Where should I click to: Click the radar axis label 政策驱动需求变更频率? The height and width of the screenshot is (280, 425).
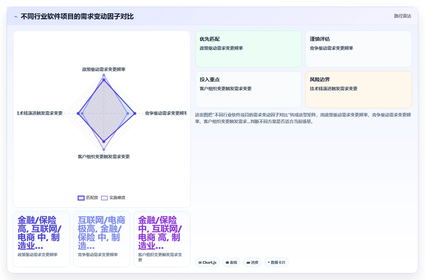tap(104, 69)
